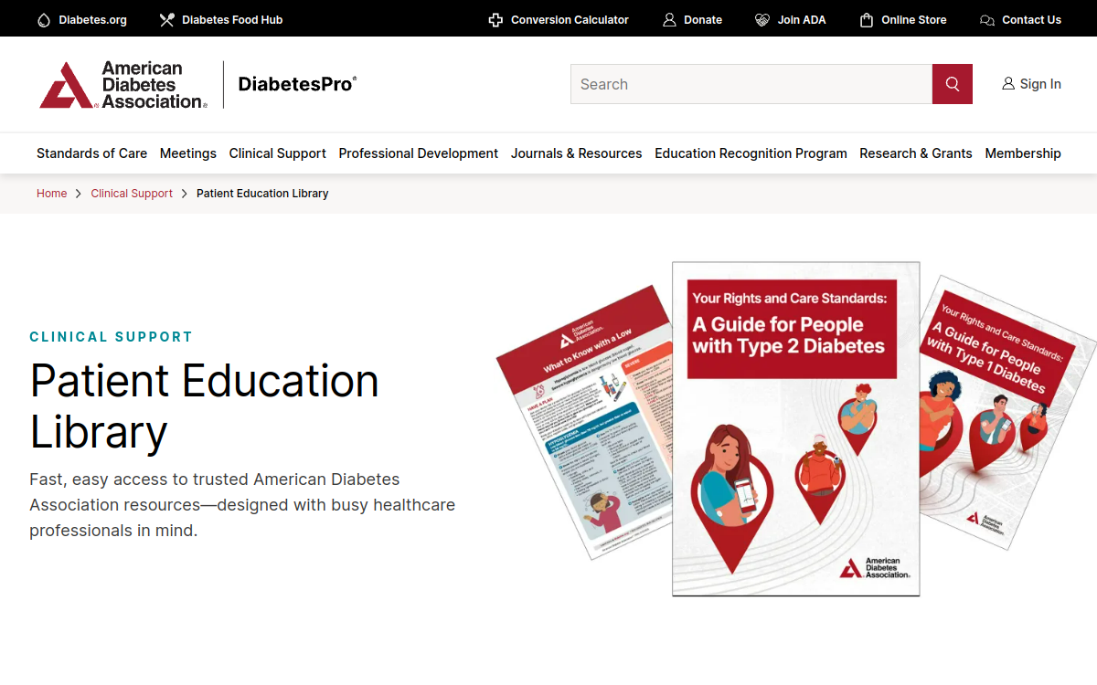Image resolution: width=1097 pixels, height=685 pixels.
Task: Visit the Online Store link
Action: coord(914,19)
